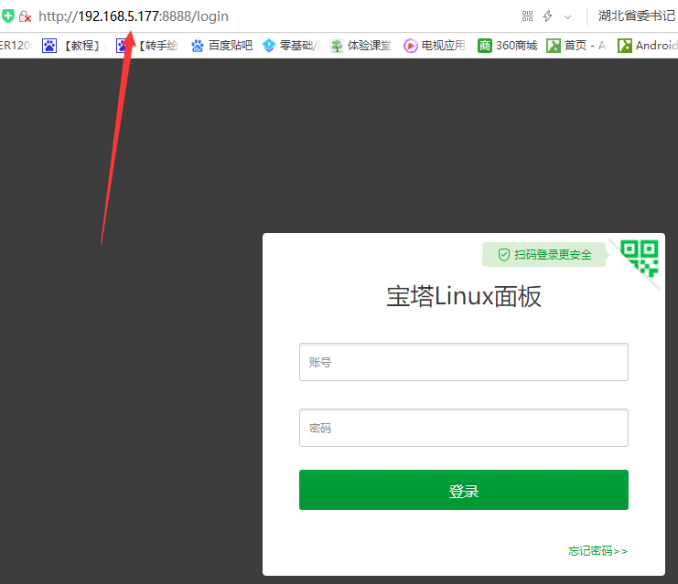
Task: Open the 【教程】 bookmark
Action: (x=71, y=46)
